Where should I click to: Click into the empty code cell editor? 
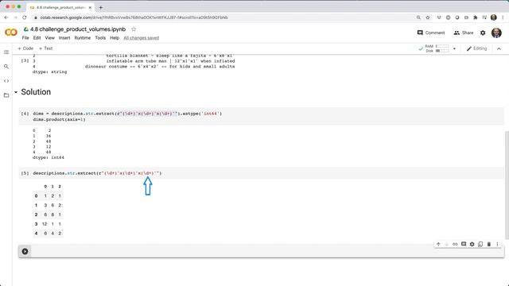267,251
